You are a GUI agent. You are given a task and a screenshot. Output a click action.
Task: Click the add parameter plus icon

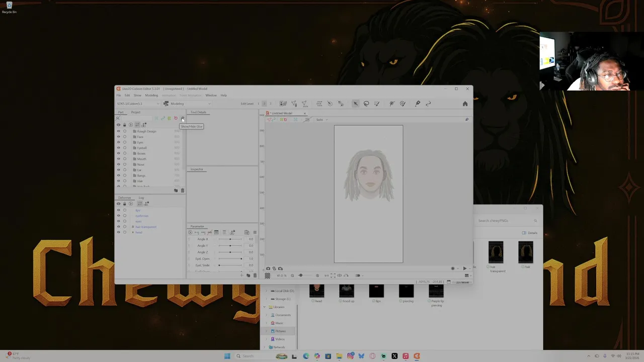(242, 275)
